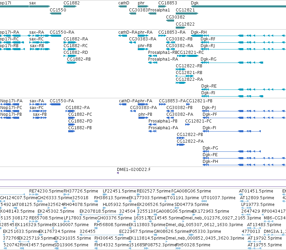Open transcript cathD-RA
Viewport: 286px width, 250px height.
[128, 32]
